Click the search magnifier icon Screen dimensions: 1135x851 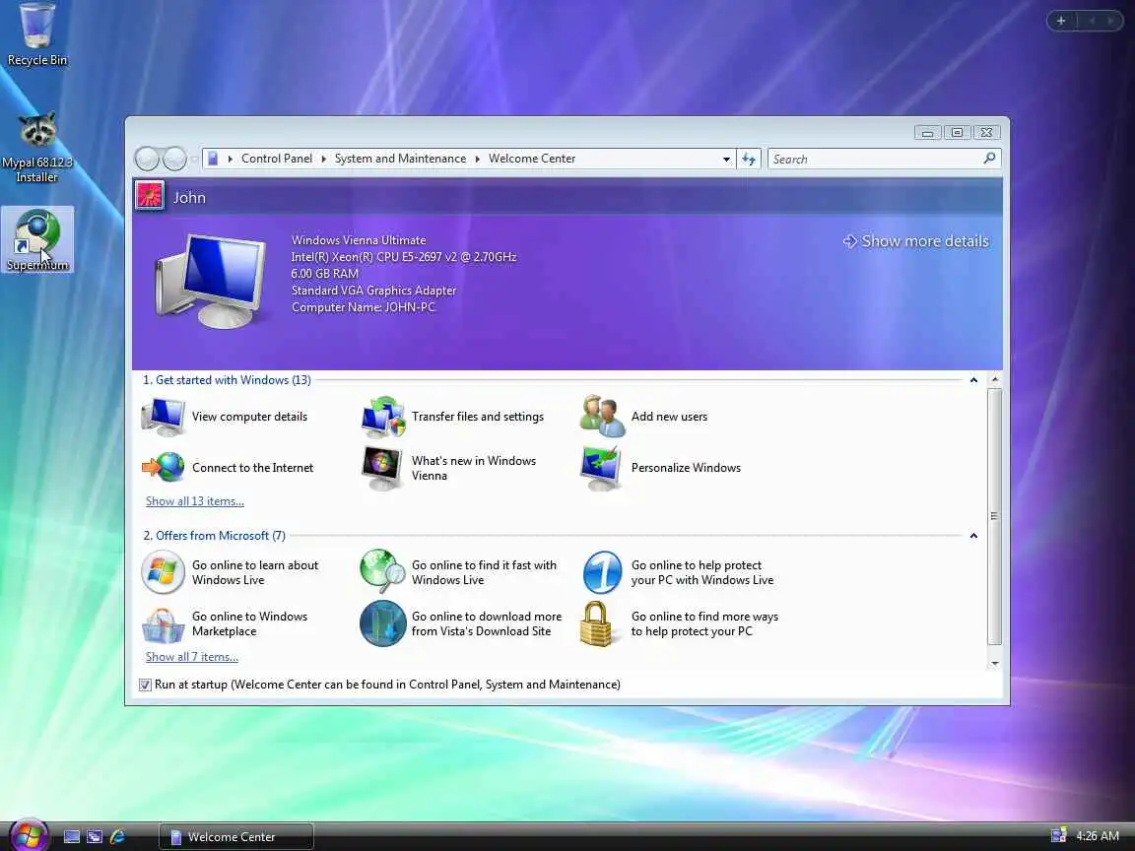989,159
